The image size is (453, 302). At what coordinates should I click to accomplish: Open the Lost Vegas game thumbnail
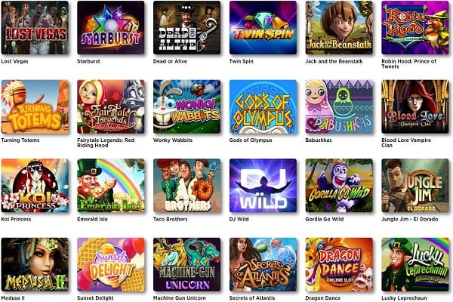(x=35, y=28)
